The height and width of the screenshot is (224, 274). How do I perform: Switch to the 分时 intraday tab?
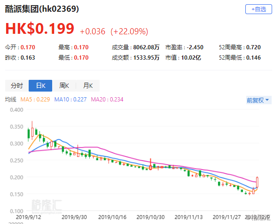(17, 85)
